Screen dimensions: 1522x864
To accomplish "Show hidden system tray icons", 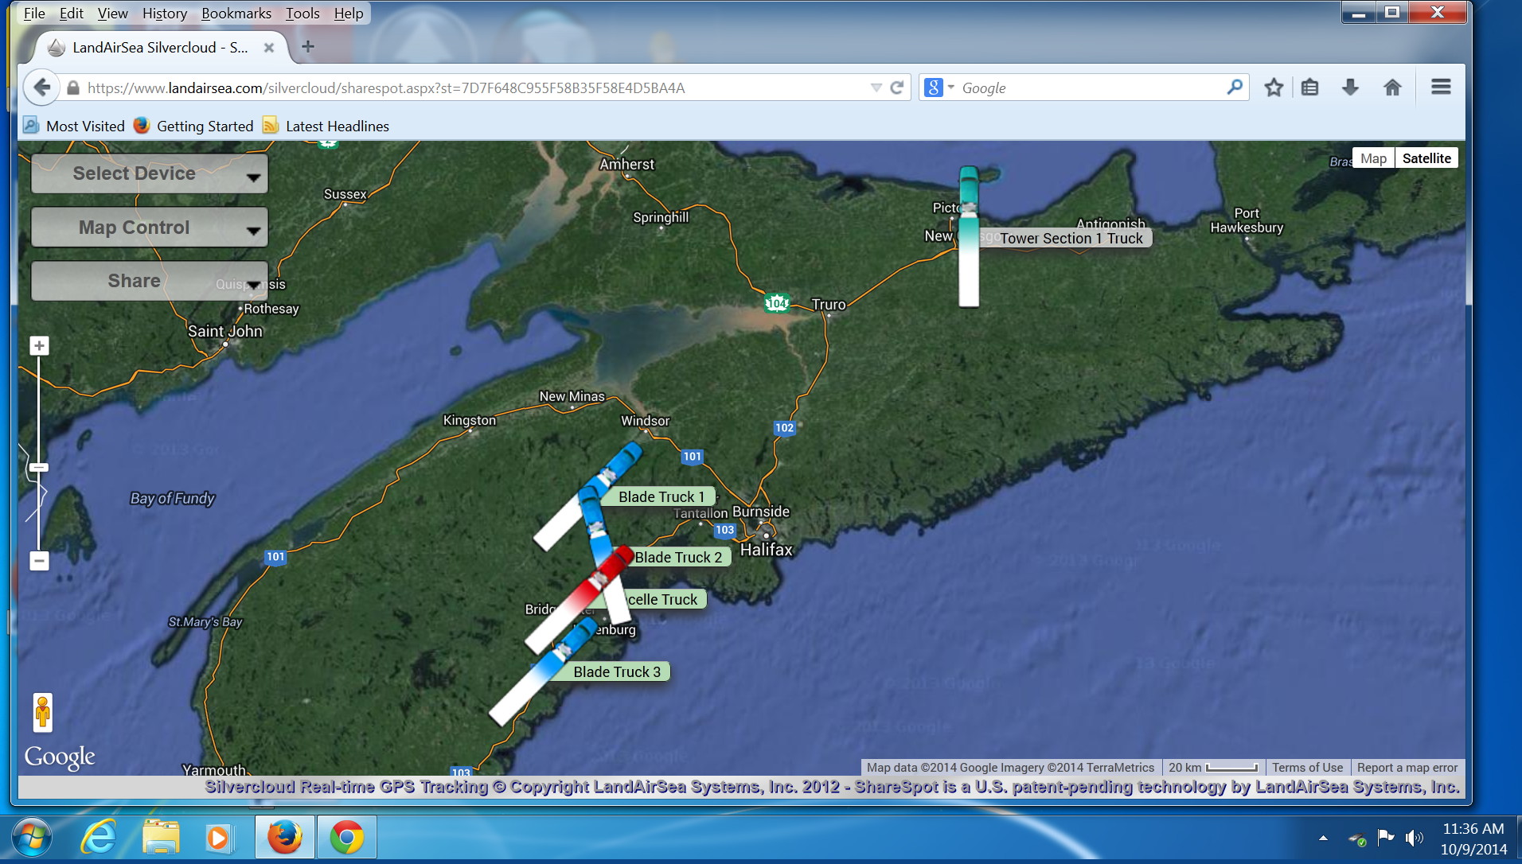I will 1323,838.
